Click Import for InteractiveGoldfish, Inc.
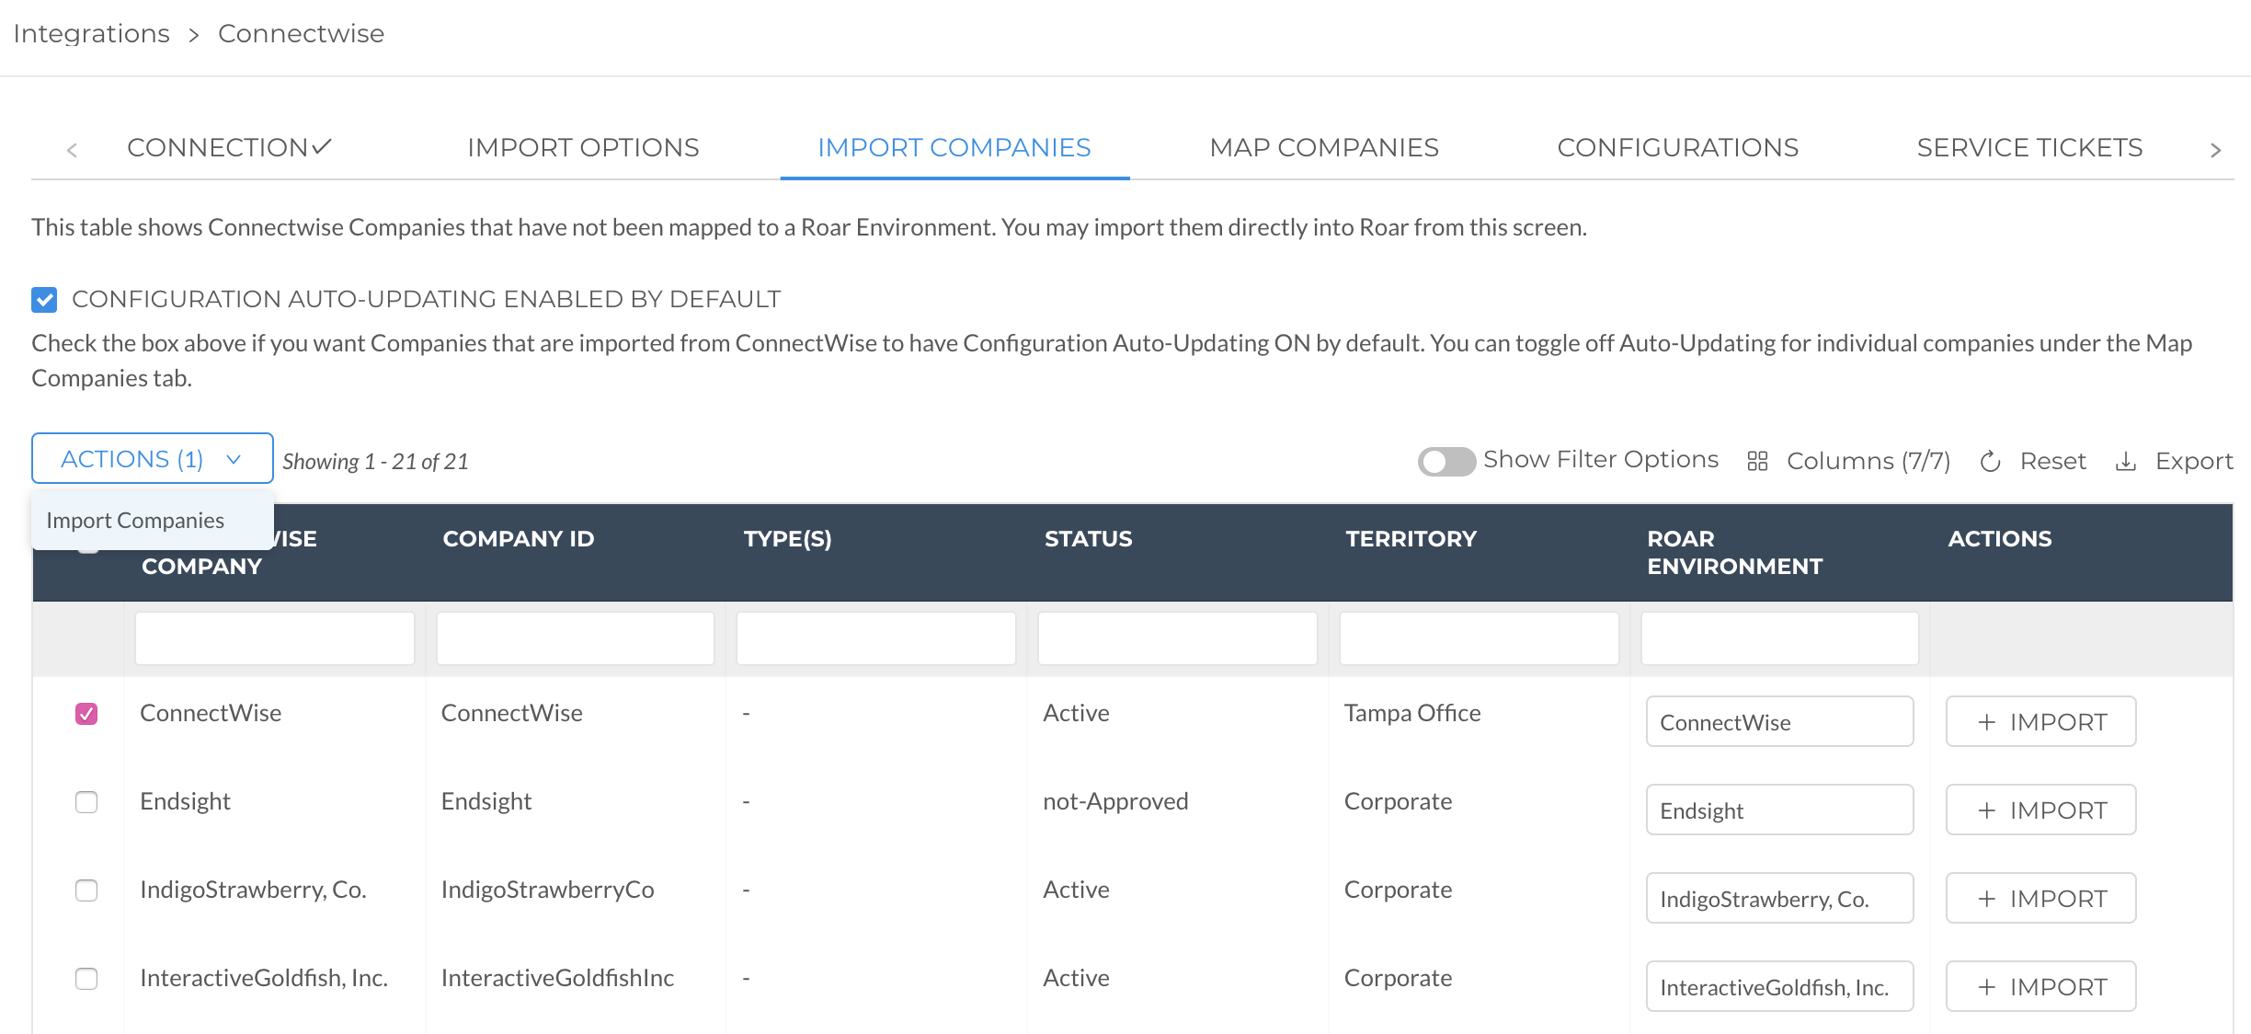2251x1034 pixels. pos(2040,985)
